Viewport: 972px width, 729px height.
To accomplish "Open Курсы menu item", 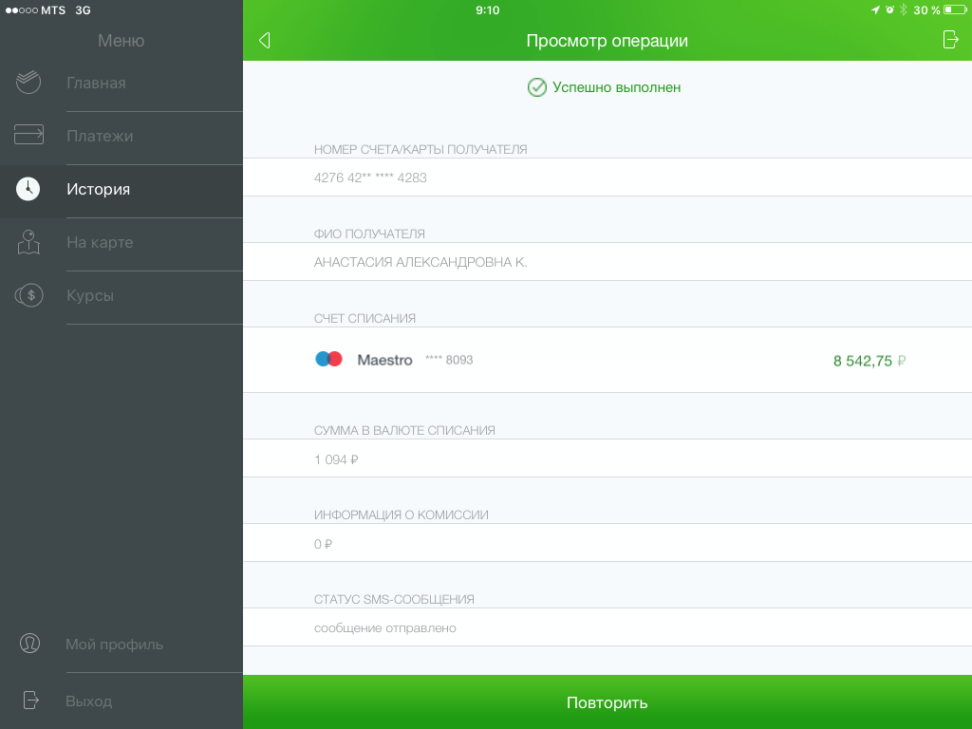I will pos(121,296).
